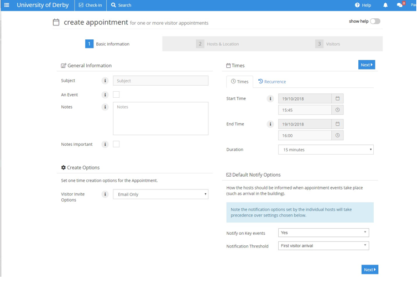
Task: Click the End Time date field 19/10/2018
Action: coord(305,124)
